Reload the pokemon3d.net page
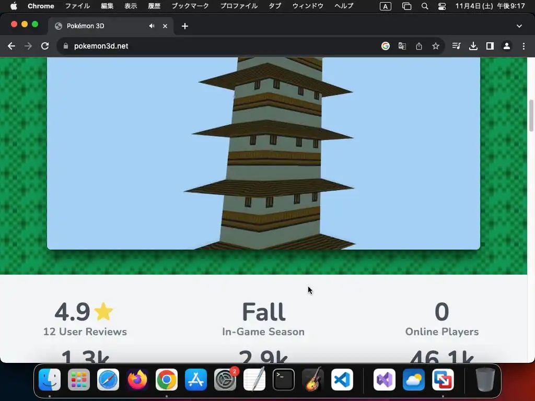 click(x=45, y=46)
